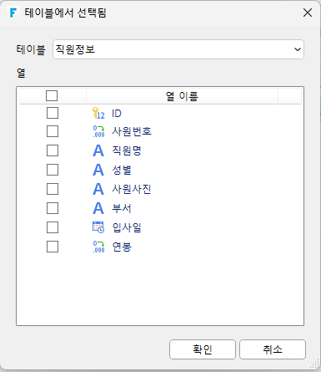Screen dimensions: 321x372
Task: Enable the 사원번호 column checkbox
Action: click(x=53, y=131)
